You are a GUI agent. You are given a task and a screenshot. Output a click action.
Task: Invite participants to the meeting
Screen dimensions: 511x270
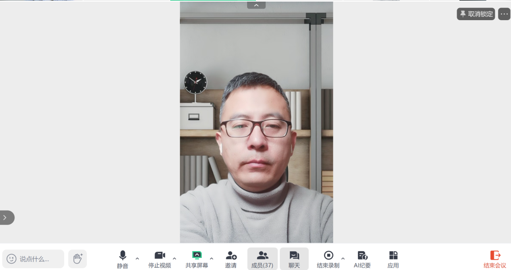231,258
